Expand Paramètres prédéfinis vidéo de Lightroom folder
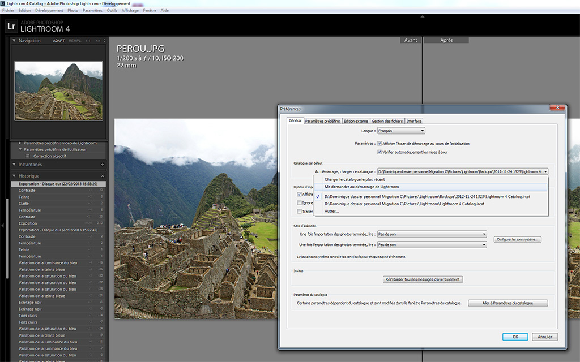The image size is (580, 362). pyautogui.click(x=20, y=143)
